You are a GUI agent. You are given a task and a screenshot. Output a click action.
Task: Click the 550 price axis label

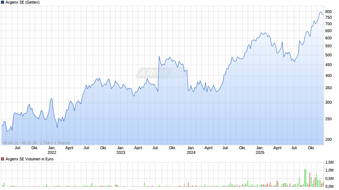pos(329,46)
